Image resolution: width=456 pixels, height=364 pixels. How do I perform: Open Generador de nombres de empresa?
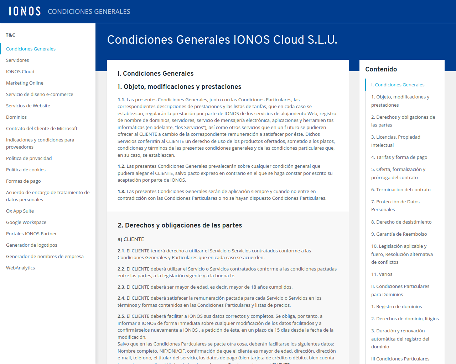tap(45, 256)
